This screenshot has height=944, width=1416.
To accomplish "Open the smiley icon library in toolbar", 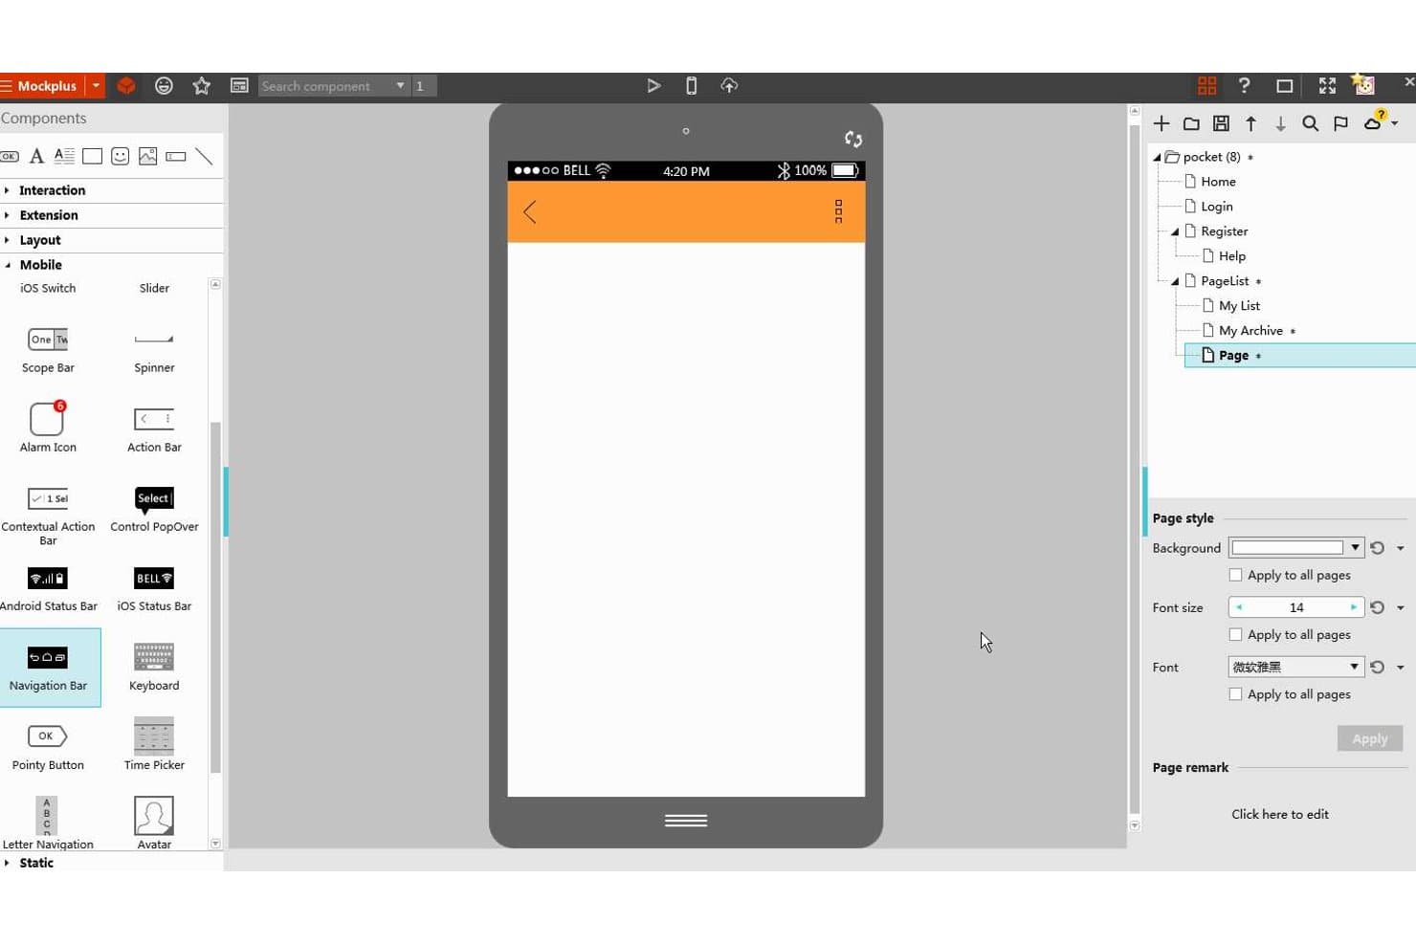I will tap(164, 86).
